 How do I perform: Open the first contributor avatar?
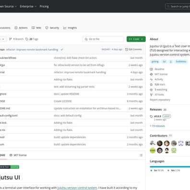coord(153,143)
